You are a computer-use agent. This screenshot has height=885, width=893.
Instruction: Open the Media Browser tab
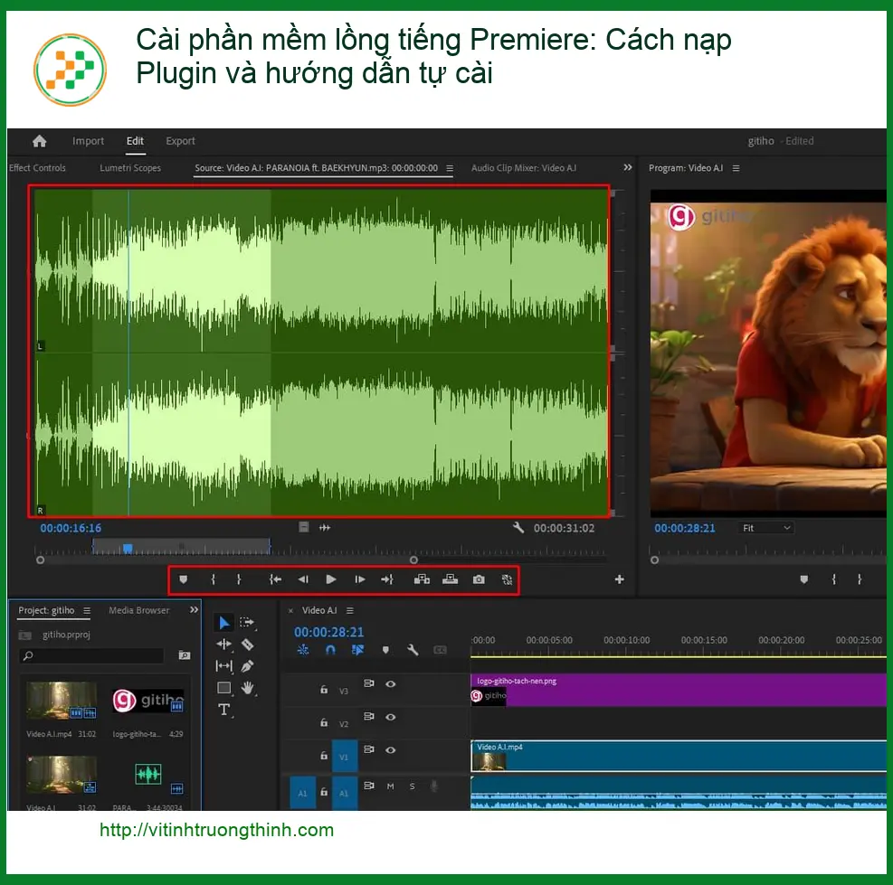(x=139, y=610)
